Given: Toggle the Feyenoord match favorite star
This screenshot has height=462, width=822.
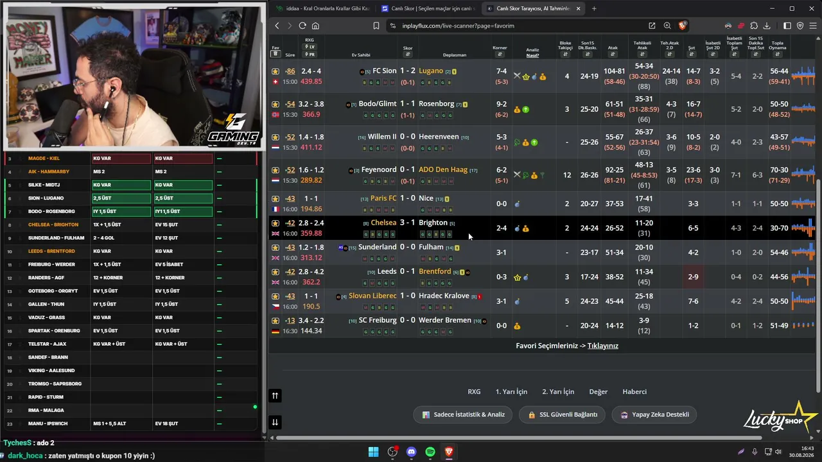Looking at the screenshot, I should [x=275, y=170].
